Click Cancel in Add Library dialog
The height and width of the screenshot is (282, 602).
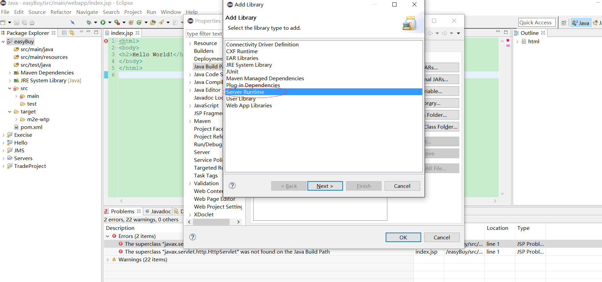click(402, 186)
